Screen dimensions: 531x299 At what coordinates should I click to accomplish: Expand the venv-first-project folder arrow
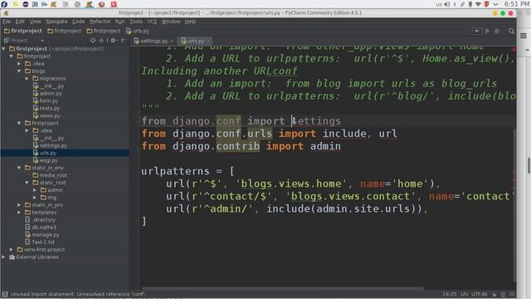coord(12,249)
